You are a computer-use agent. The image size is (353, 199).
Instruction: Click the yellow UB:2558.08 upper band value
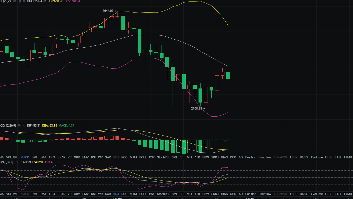55,1
